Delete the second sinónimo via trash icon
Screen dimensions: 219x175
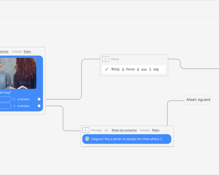pyautogui.click(x=14, y=106)
